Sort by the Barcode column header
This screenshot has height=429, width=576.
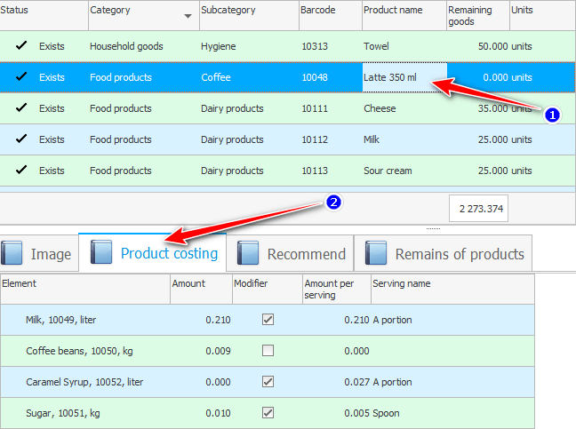[331, 15]
